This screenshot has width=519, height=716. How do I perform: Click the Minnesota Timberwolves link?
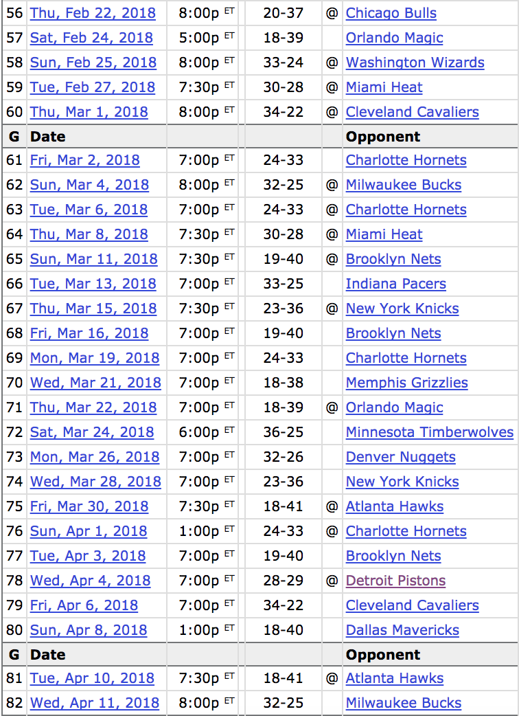pos(429,432)
